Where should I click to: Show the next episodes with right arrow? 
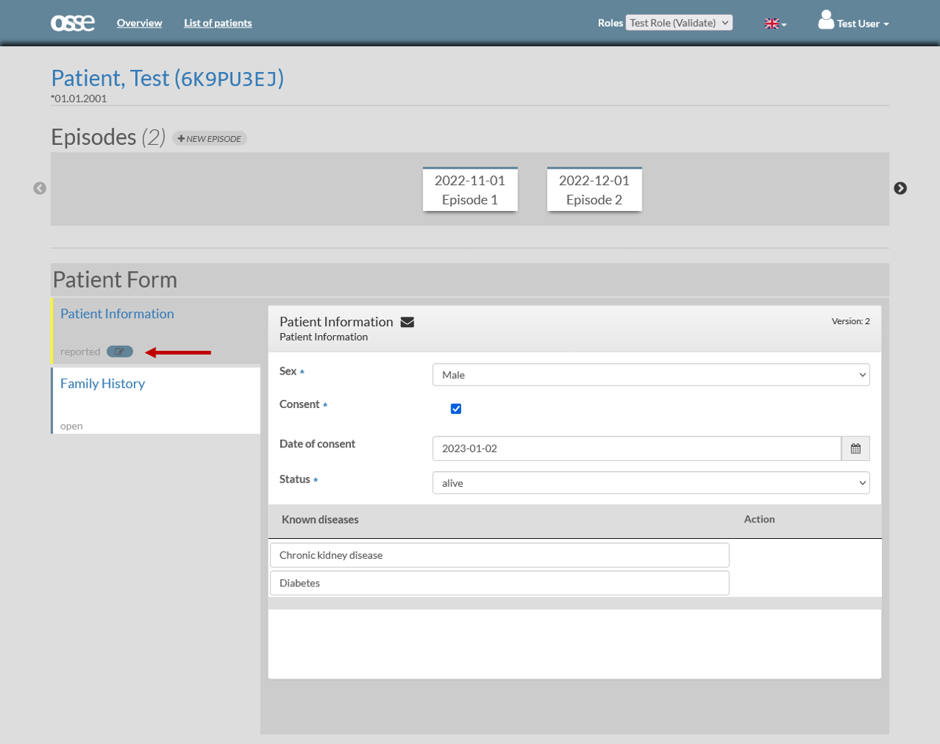(900, 189)
